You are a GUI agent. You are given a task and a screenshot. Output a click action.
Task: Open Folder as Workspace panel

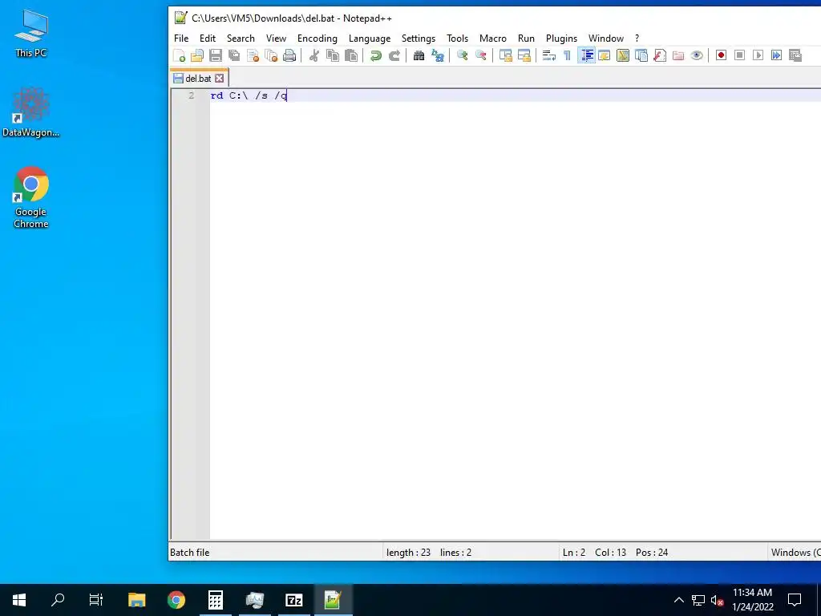click(678, 55)
